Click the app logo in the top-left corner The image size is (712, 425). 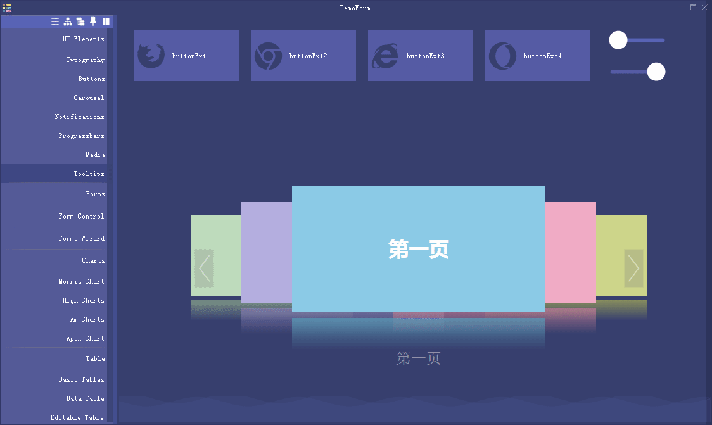click(x=7, y=7)
